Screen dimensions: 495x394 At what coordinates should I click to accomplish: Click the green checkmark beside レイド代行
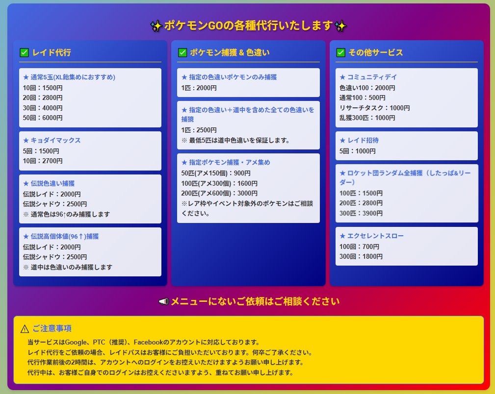tap(25, 52)
